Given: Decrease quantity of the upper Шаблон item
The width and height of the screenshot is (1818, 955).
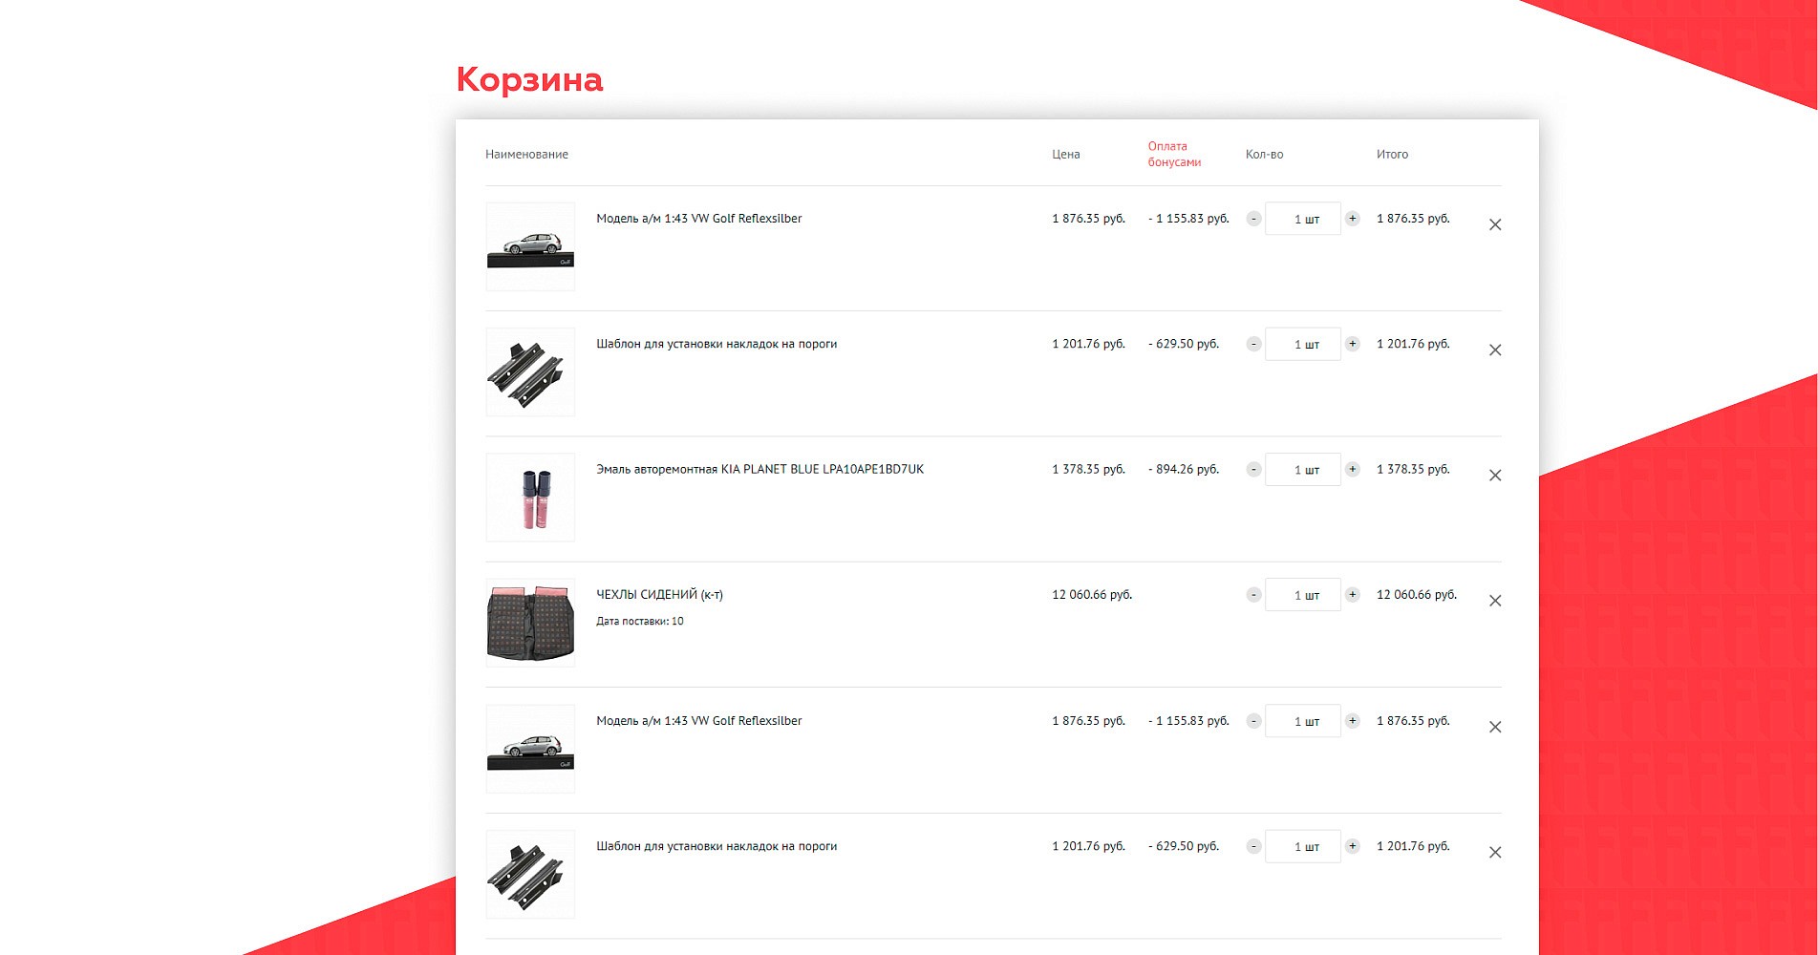Looking at the screenshot, I should coord(1253,344).
